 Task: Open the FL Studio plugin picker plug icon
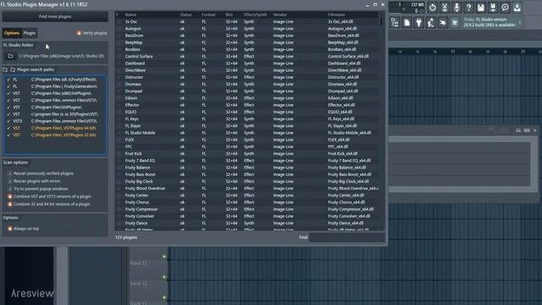pos(419,23)
